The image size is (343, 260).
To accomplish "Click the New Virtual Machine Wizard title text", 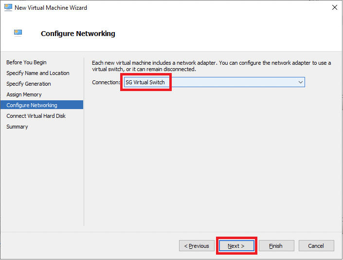I will [51, 8].
